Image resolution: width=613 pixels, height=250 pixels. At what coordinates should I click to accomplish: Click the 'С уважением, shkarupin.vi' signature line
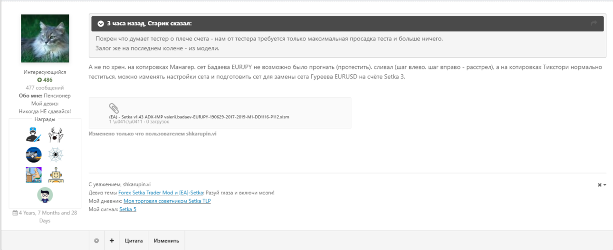(120, 184)
